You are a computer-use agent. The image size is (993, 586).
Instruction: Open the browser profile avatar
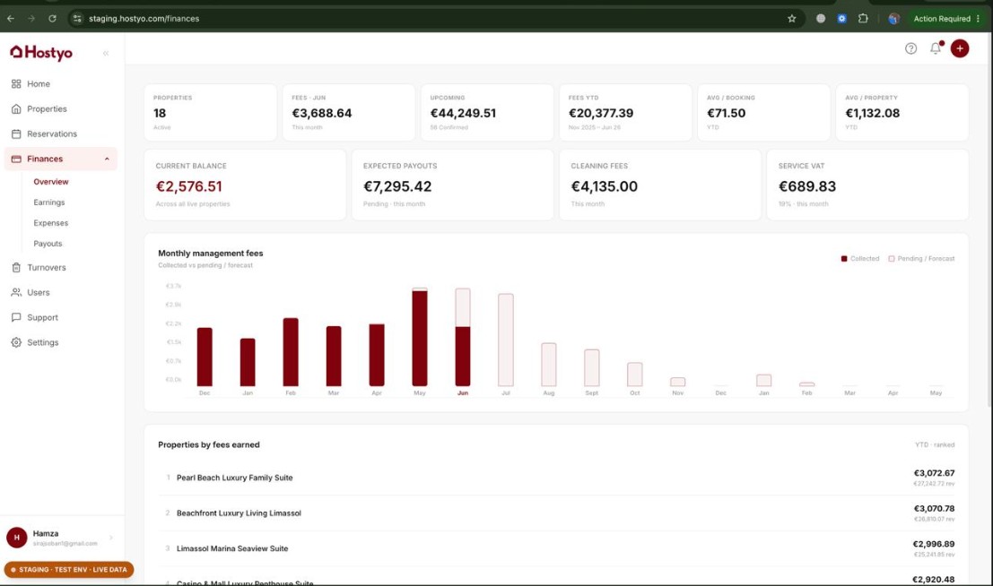pyautogui.click(x=893, y=18)
